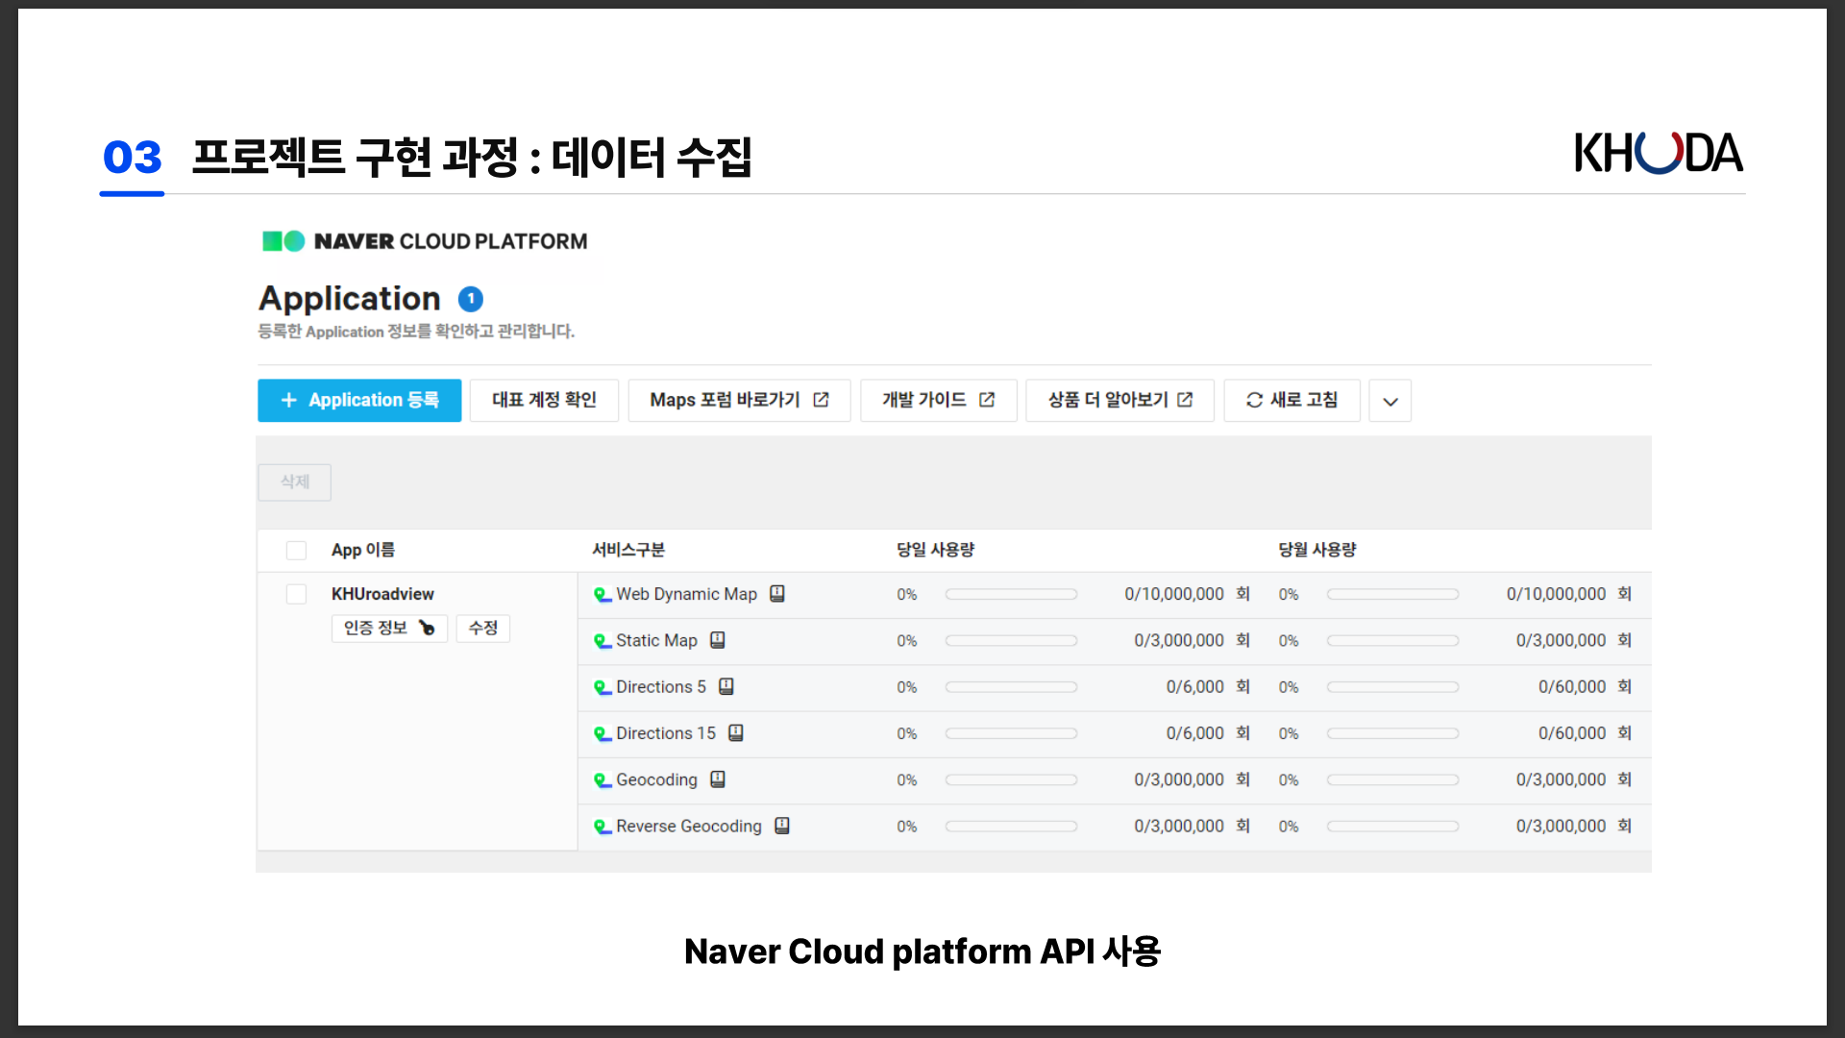
Task: Click the Application 등록 button
Action: coord(358,400)
